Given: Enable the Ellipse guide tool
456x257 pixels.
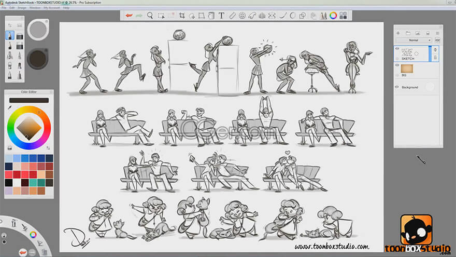Looking at the screenshot, I should [x=242, y=16].
